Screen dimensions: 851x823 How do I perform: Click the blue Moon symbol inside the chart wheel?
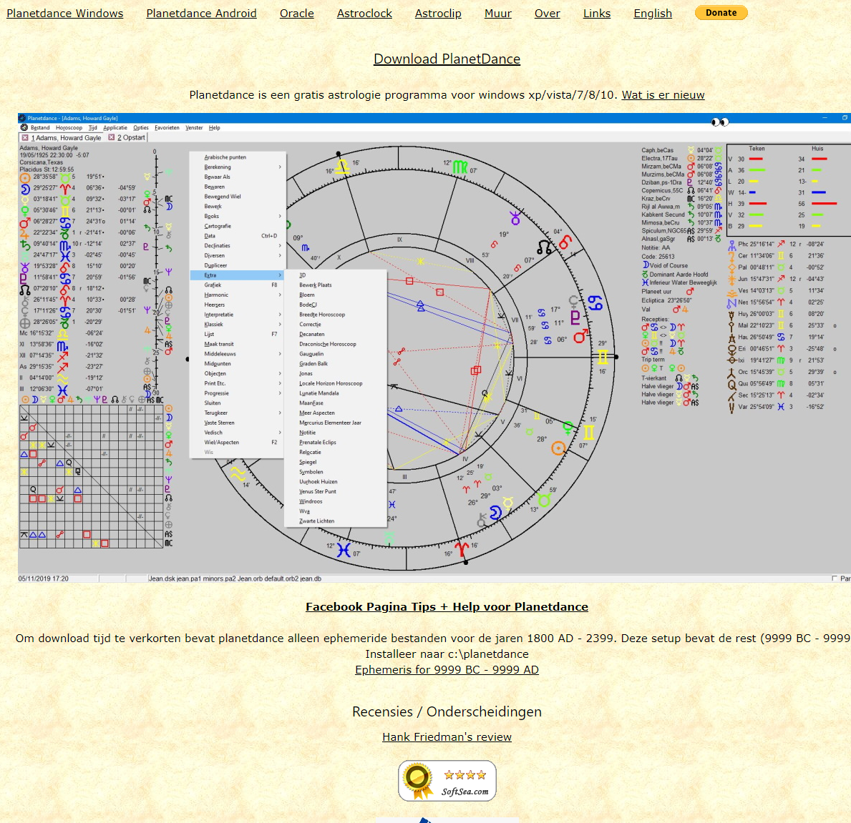(x=495, y=513)
